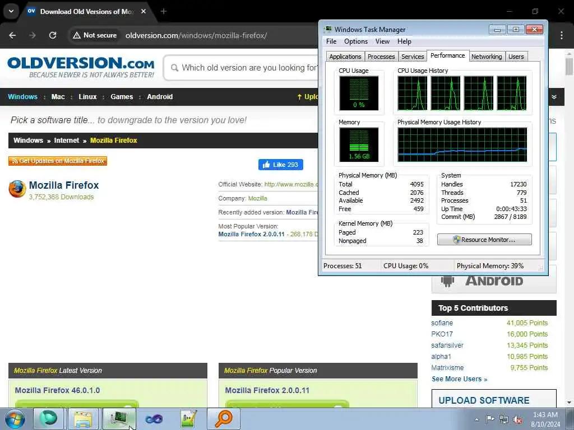Open a new browser tab

(x=164, y=11)
